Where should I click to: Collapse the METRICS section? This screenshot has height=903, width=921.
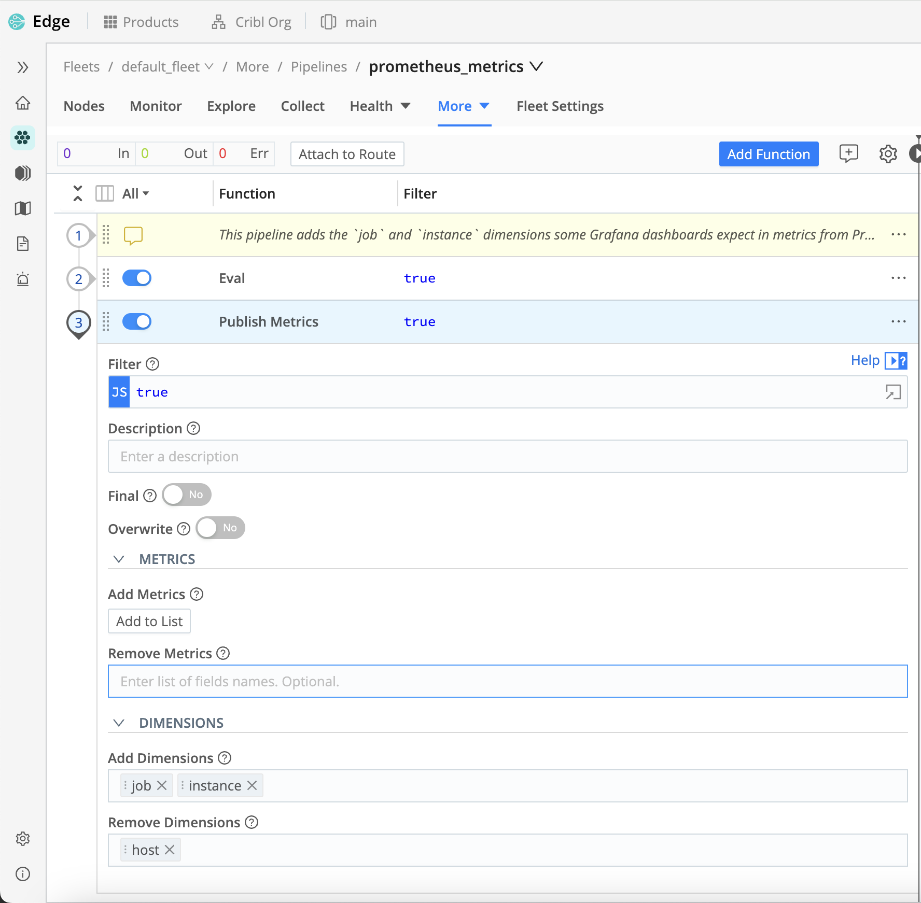119,559
